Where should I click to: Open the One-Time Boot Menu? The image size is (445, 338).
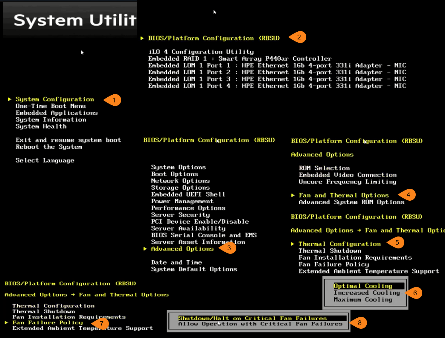[x=51, y=106]
